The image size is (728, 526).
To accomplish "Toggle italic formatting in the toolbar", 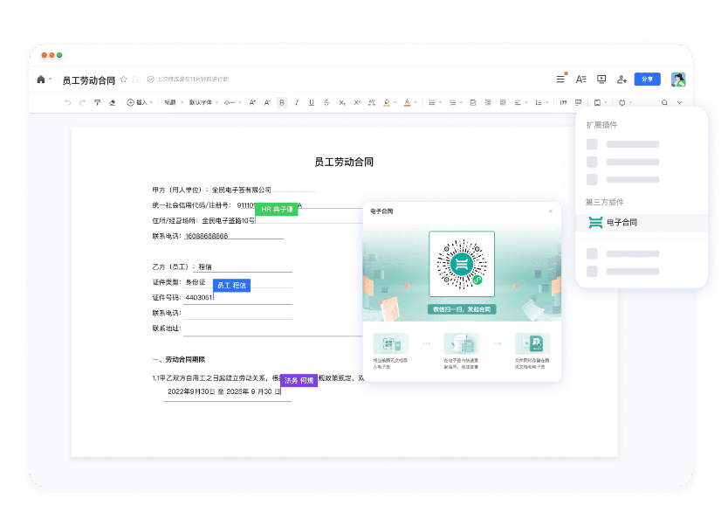I will point(296,102).
